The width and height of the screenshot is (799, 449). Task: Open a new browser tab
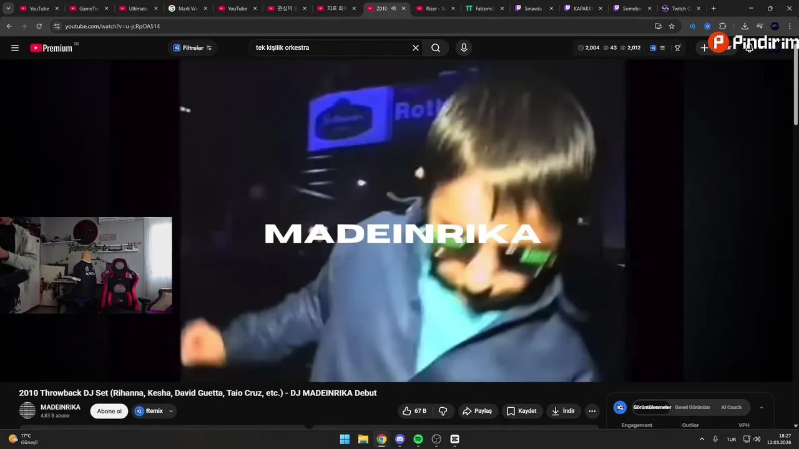coord(713,9)
